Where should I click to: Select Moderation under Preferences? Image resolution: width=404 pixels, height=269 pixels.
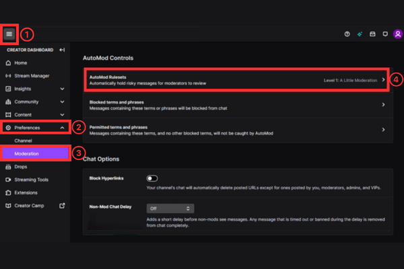point(35,153)
